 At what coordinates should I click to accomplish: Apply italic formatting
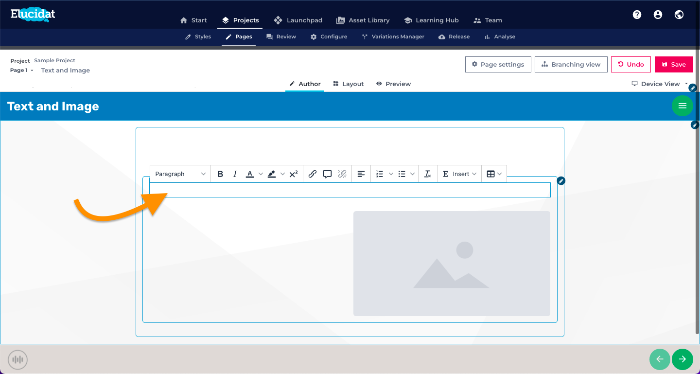click(235, 174)
